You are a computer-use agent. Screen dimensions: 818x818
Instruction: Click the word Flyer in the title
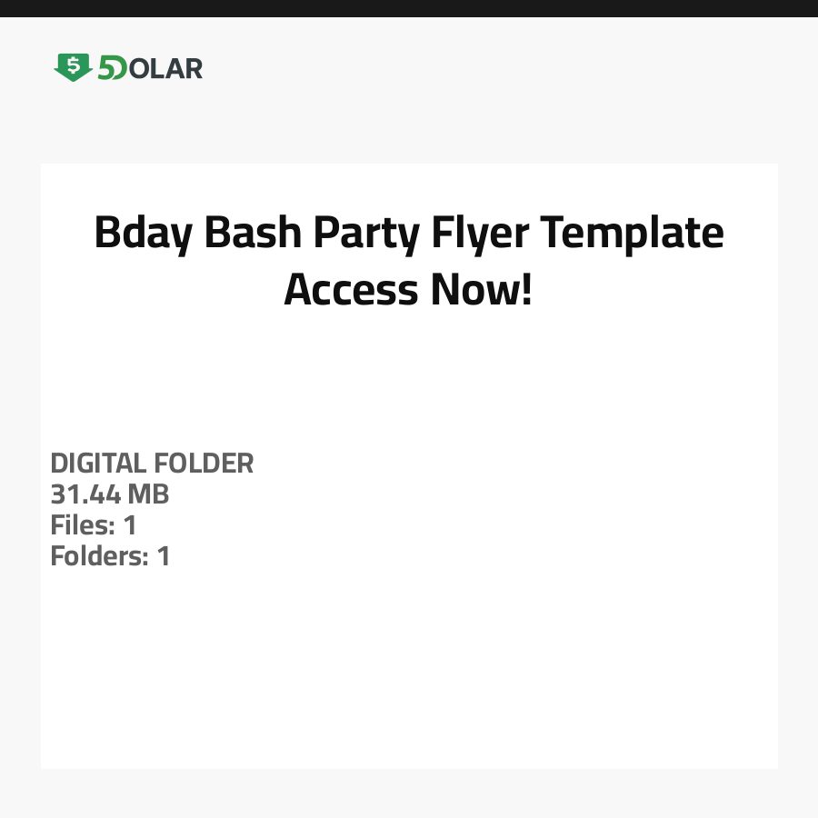coord(479,234)
